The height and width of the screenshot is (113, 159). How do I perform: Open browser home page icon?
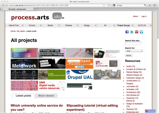click(x=150, y=5)
